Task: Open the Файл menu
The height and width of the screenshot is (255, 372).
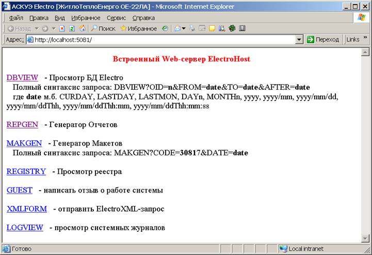Action: [x=16, y=18]
